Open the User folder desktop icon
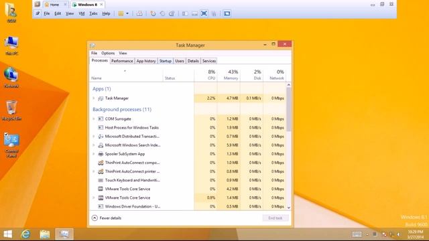 11,12
